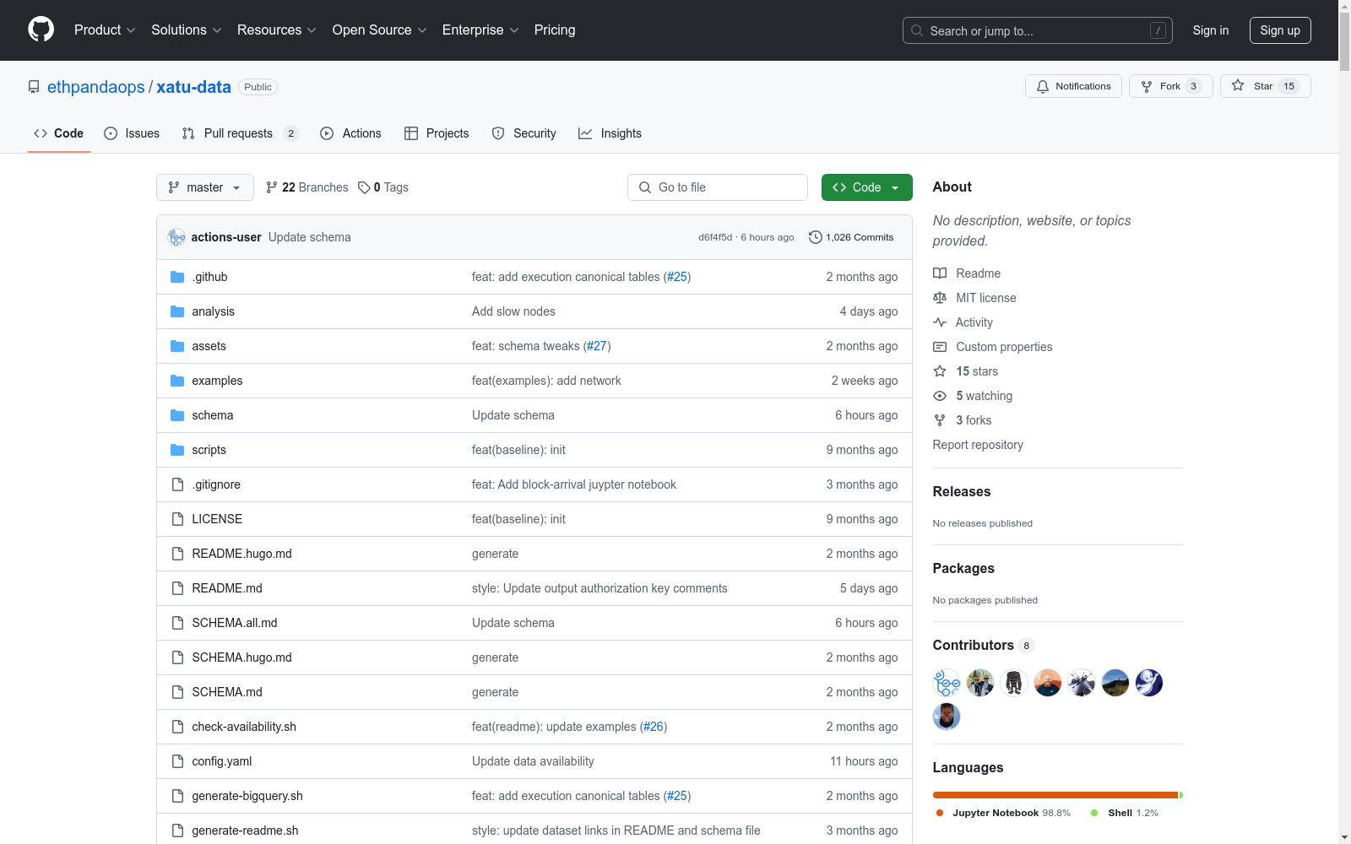Click the Jupyter Notebook orange language dot
Viewport: 1351px width, 844px height.
[x=940, y=813]
